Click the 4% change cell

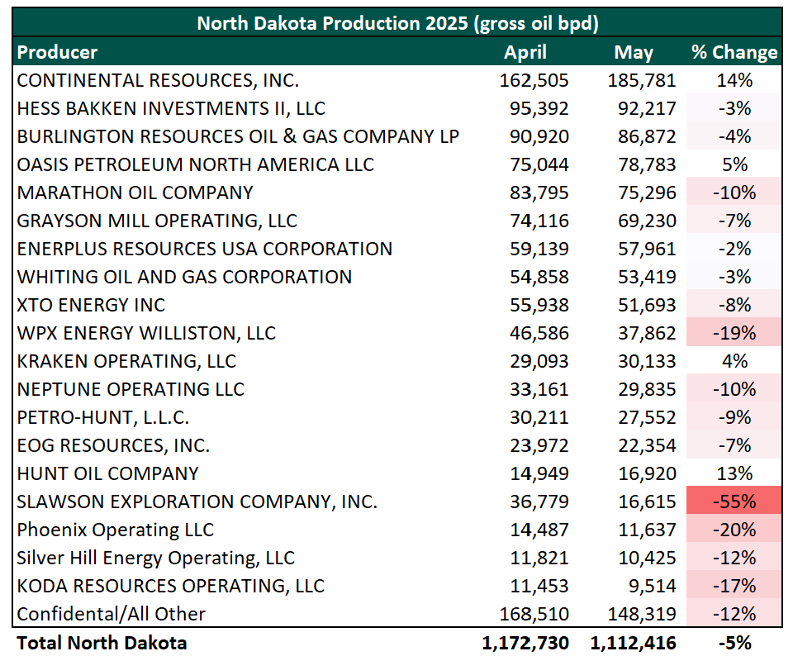734,361
